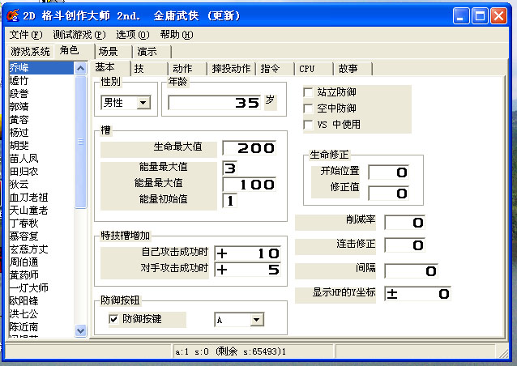
Task: Click the 生命最大值 field showing 200
Action: tap(250, 148)
